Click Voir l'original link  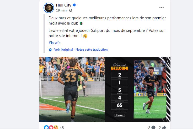coord(64,50)
